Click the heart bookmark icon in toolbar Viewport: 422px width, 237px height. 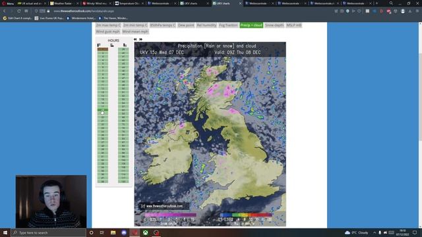tap(359, 11)
